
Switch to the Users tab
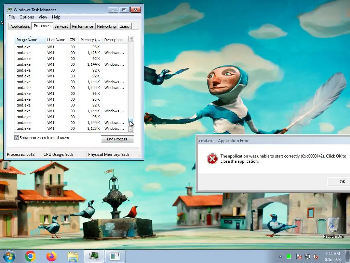124,26
